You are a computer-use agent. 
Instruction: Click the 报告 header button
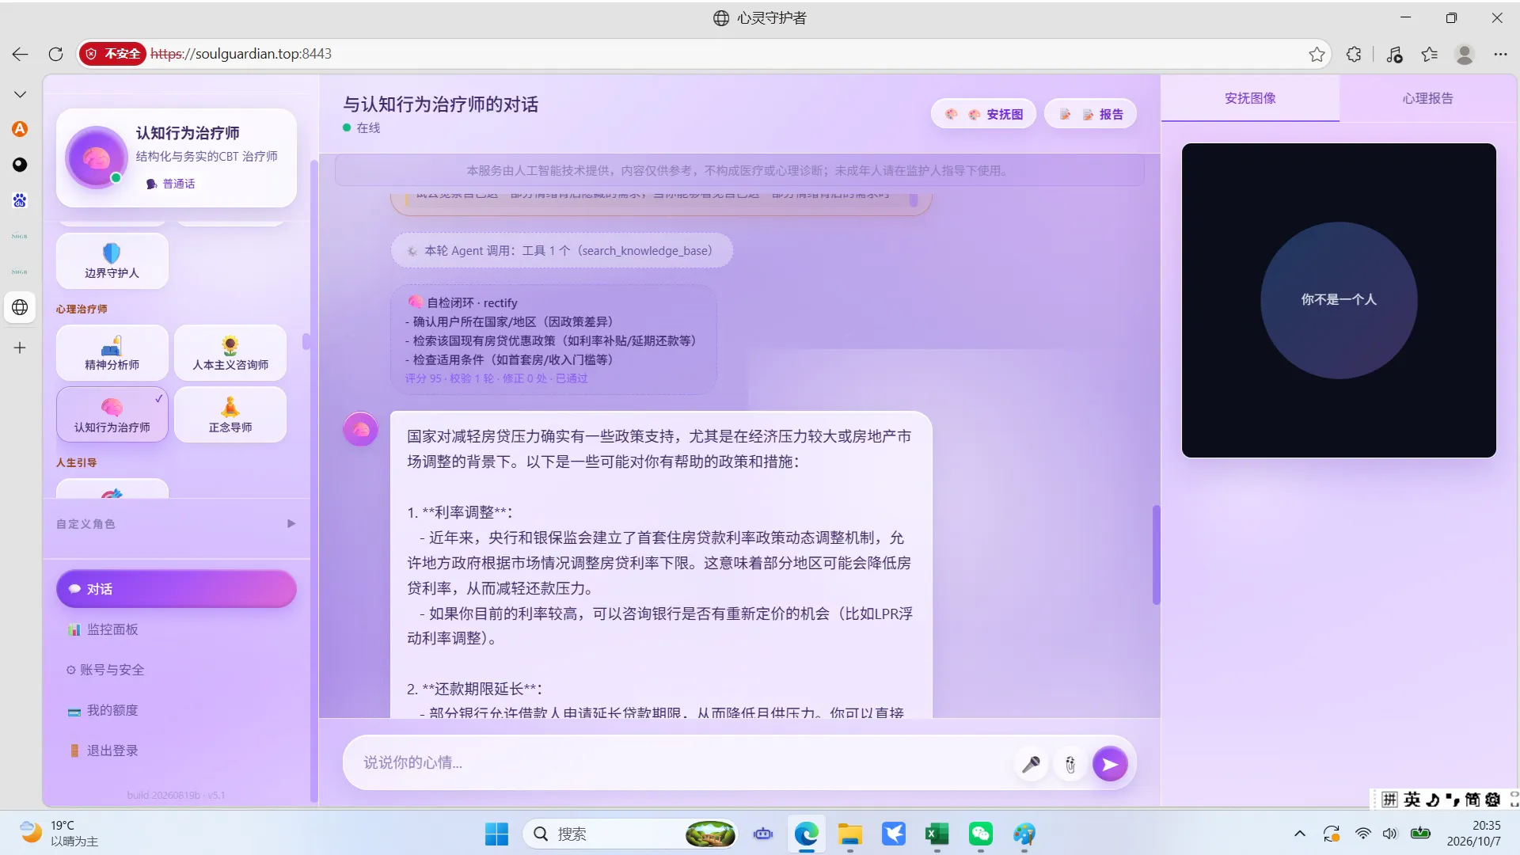pyautogui.click(x=1090, y=114)
